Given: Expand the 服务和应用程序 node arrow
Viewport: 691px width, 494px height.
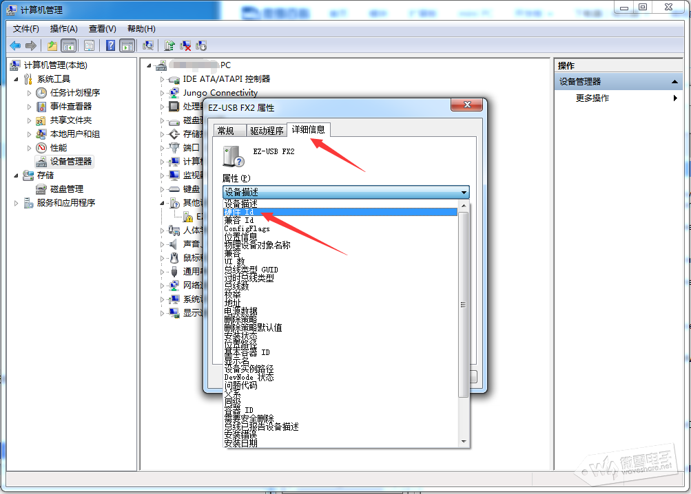Looking at the screenshot, I should 17,203.
